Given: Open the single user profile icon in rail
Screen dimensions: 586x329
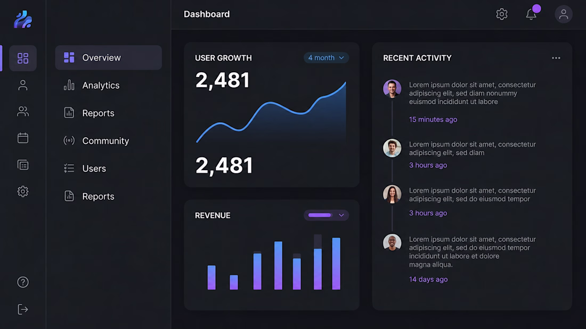Looking at the screenshot, I should pos(23,85).
